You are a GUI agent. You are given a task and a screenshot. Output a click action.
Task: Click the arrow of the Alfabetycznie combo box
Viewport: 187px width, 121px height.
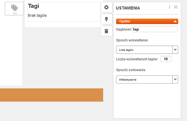pyautogui.click(x=175, y=80)
